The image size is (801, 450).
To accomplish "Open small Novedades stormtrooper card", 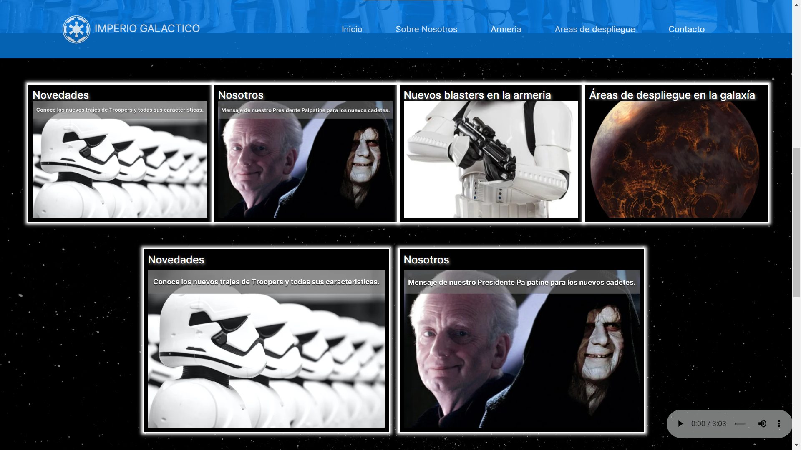I will click(120, 153).
